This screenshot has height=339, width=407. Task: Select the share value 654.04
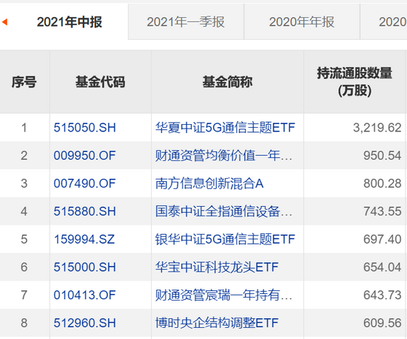click(x=383, y=267)
